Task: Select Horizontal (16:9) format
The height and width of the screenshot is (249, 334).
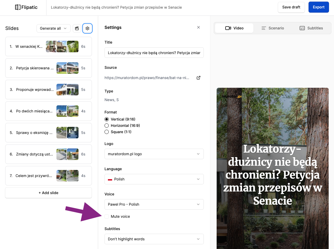Action: pyautogui.click(x=107, y=126)
